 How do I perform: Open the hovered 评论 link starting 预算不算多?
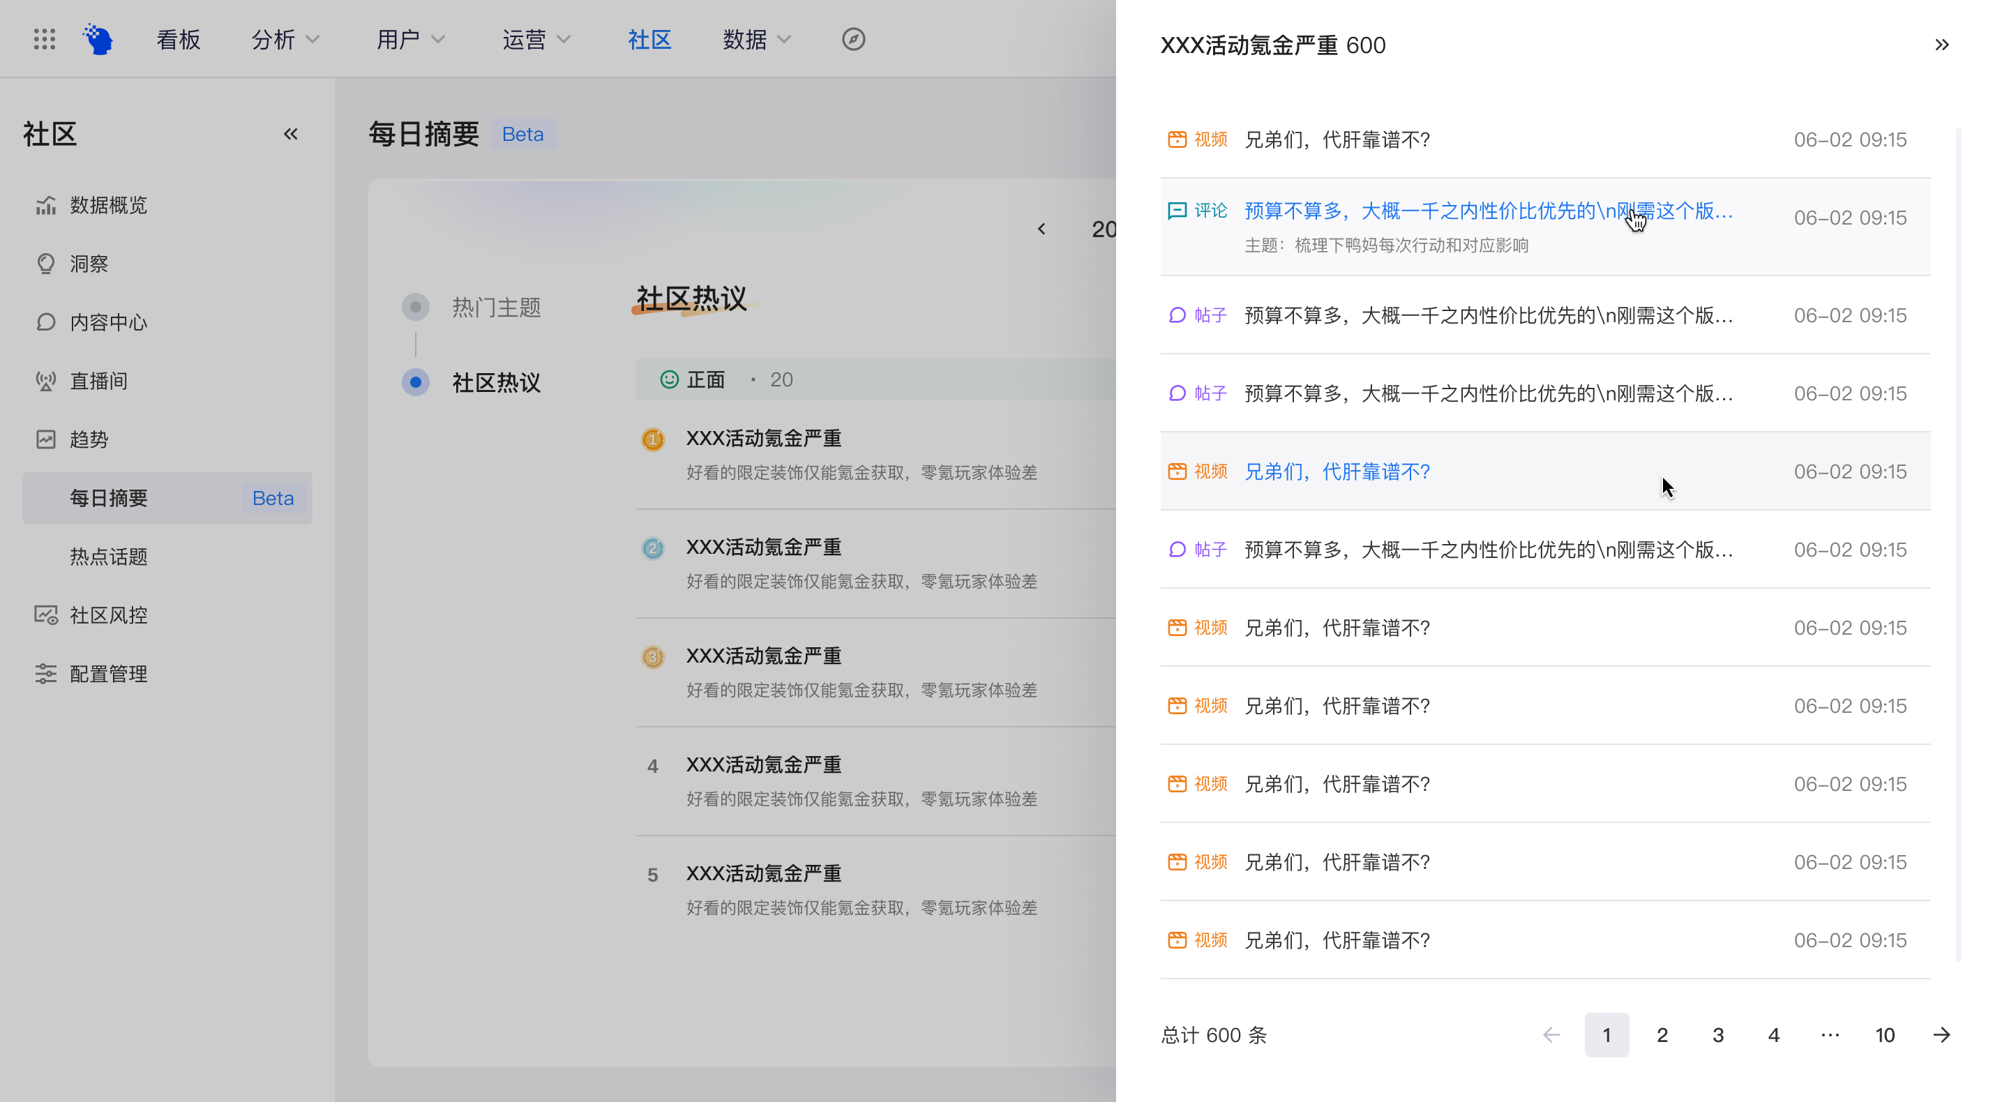(x=1488, y=211)
